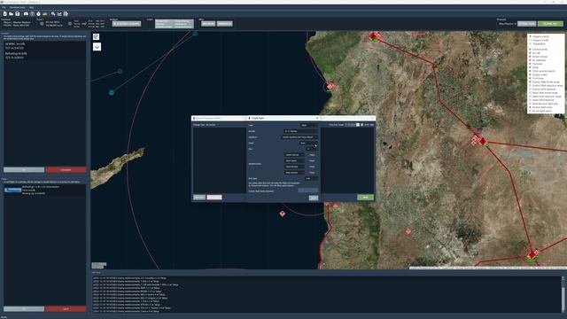The image size is (567, 319).
Task: Select the red airbase marker at the bottom right of the map
Action: 532,254
